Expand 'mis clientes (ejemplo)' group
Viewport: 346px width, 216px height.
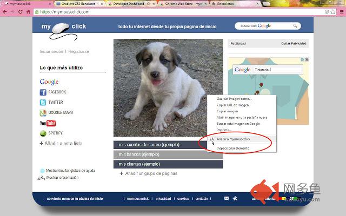[x=168, y=164]
